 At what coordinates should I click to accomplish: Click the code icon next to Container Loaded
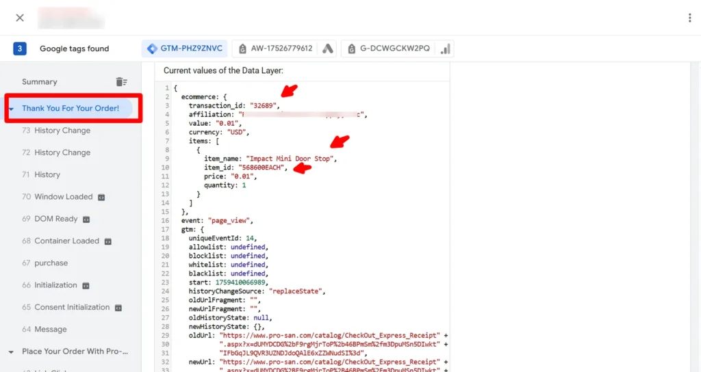coord(107,241)
